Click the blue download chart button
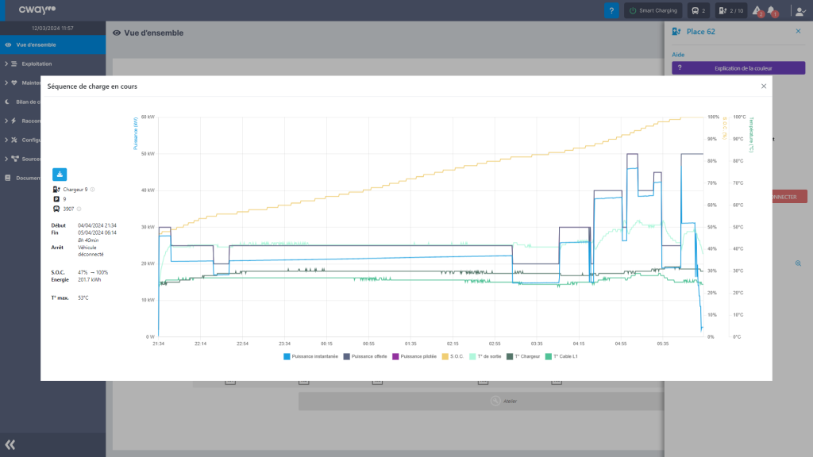This screenshot has width=813, height=457. tap(60, 175)
